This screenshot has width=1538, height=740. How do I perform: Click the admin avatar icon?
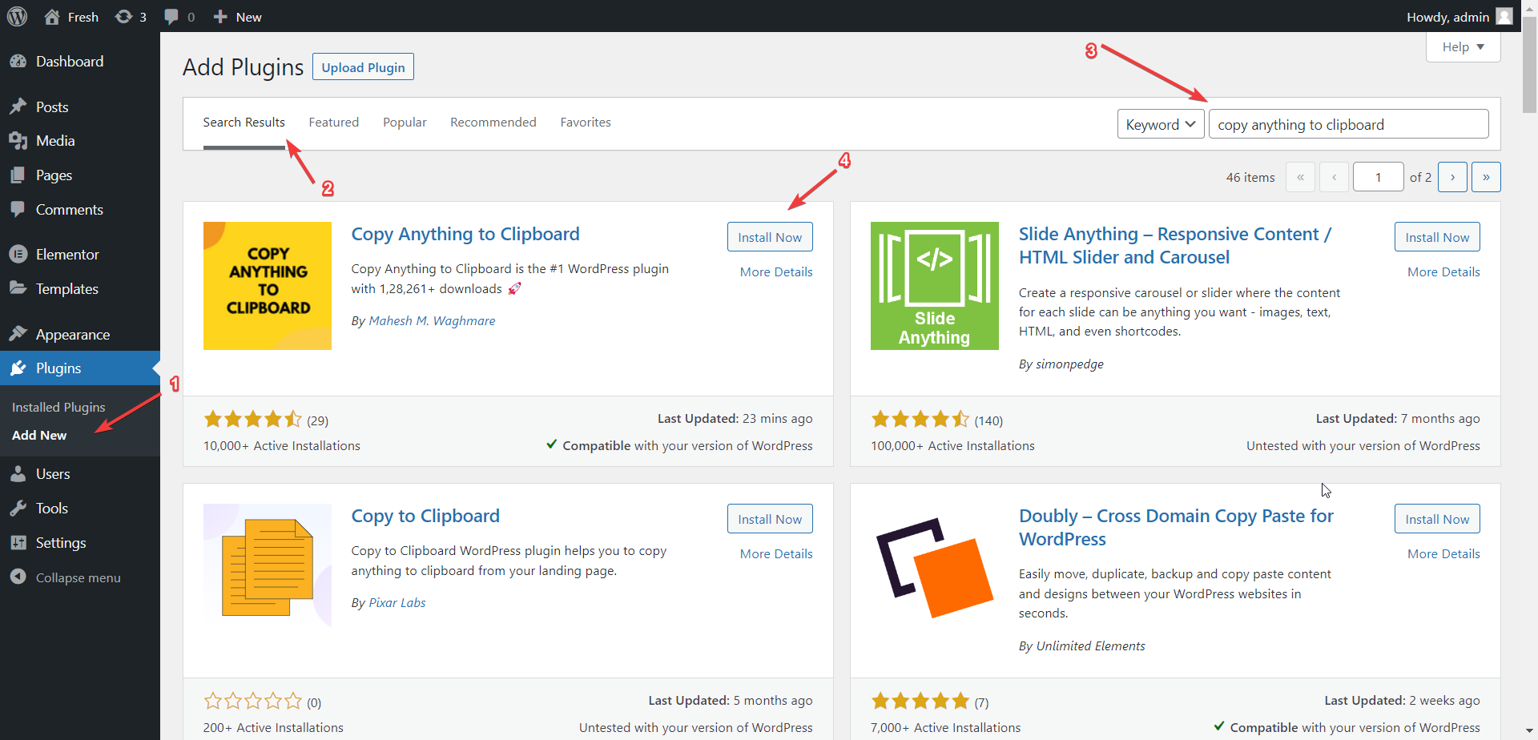tap(1504, 16)
